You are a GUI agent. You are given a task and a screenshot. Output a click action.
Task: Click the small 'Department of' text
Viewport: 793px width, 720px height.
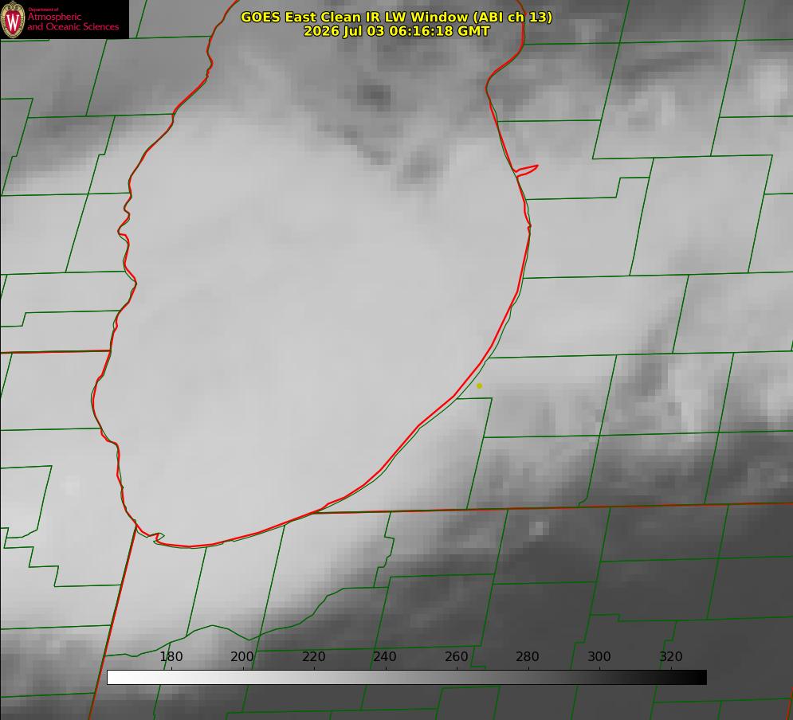pyautogui.click(x=42, y=9)
